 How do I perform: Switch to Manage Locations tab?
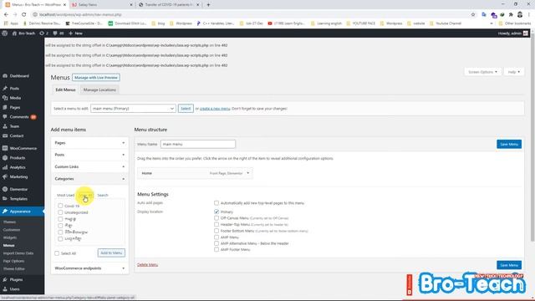(x=99, y=89)
